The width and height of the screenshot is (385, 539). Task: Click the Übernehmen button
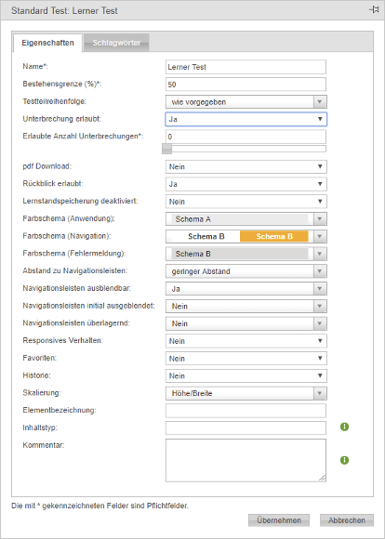pos(279,520)
